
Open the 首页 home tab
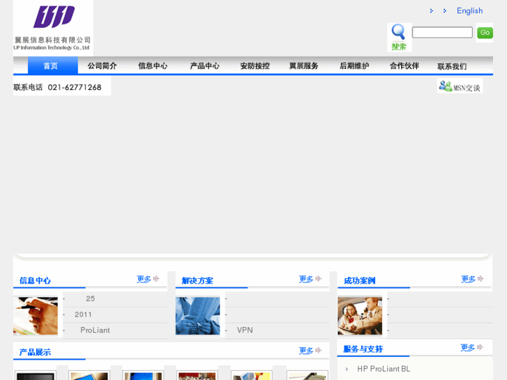pos(53,66)
